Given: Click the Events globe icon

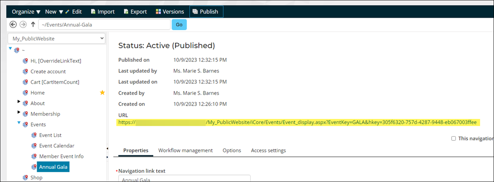Looking at the screenshot, I should (x=25, y=124).
